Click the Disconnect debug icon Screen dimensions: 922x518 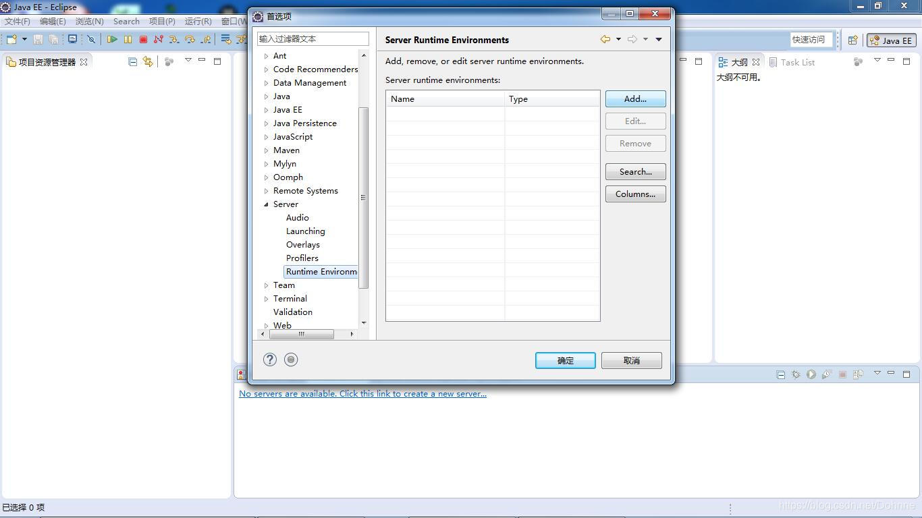[159, 40]
